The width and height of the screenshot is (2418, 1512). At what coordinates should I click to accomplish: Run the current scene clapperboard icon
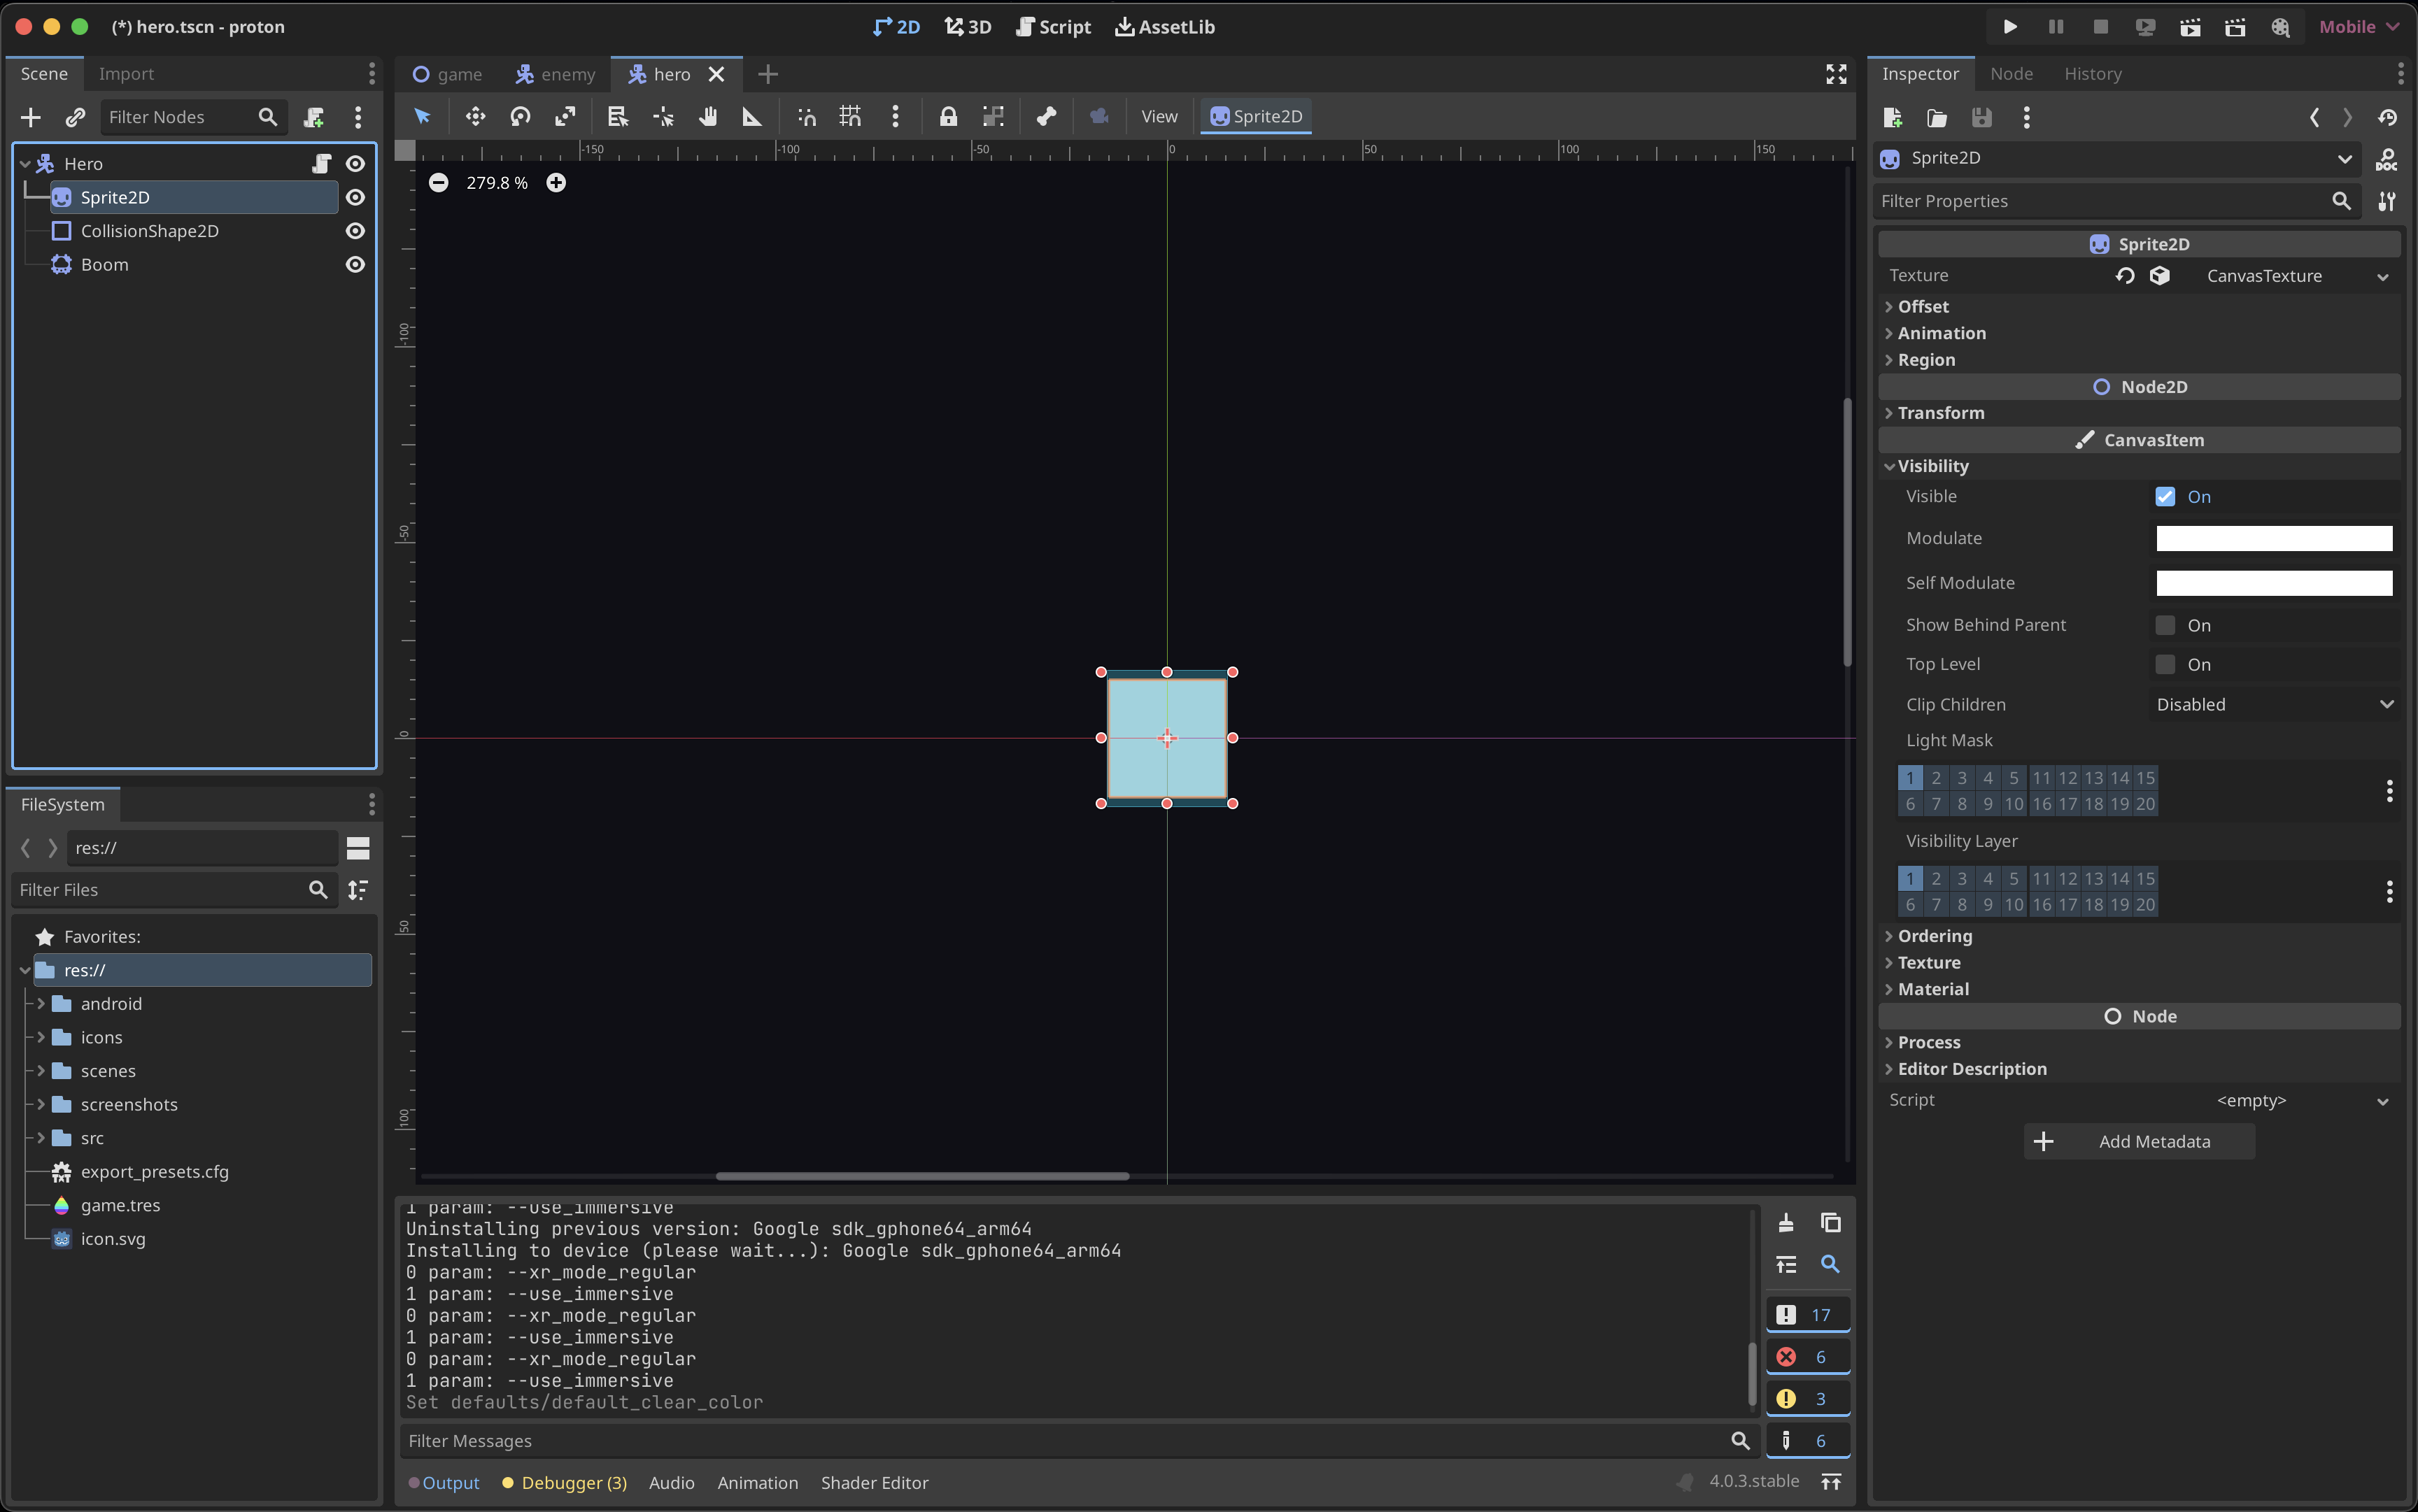coord(2190,27)
